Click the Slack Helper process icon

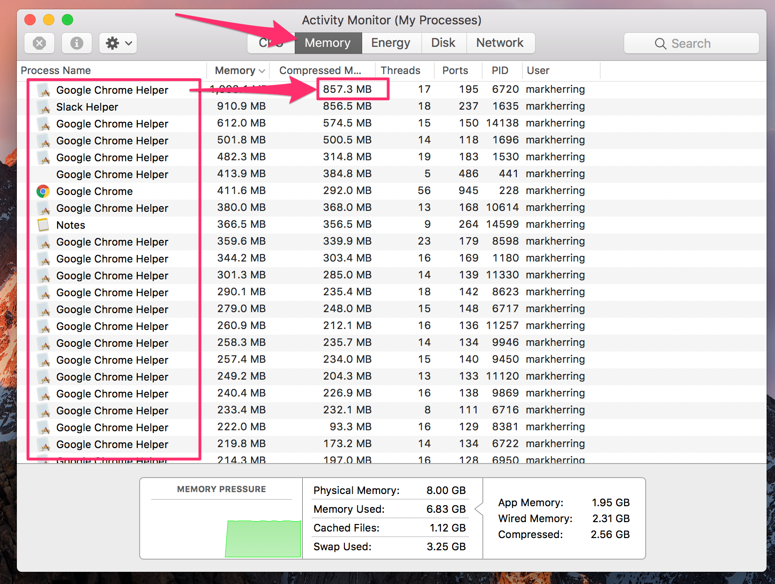pyautogui.click(x=44, y=107)
